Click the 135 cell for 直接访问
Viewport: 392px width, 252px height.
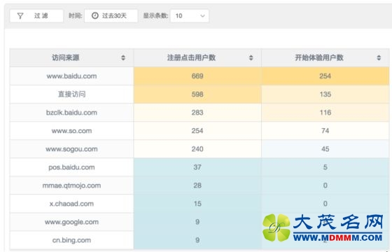pyautogui.click(x=325, y=94)
